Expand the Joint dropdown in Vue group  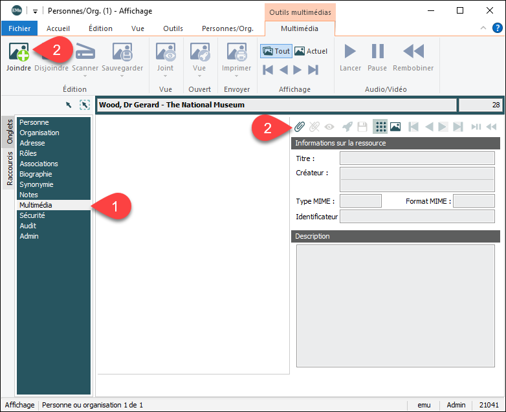pyautogui.click(x=165, y=76)
